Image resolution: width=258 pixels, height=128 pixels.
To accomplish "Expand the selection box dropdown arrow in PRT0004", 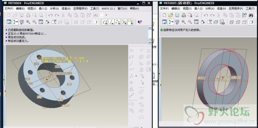I will click(x=106, y=15).
